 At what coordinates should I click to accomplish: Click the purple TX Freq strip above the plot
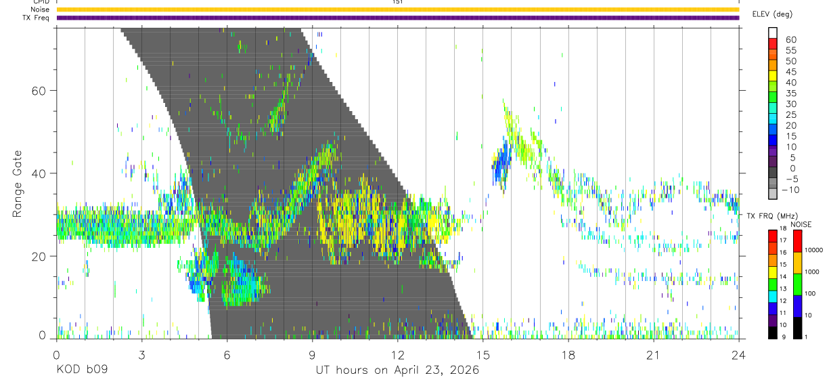tap(398, 18)
